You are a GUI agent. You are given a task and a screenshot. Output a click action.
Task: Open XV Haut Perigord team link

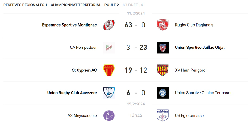coord(190,70)
